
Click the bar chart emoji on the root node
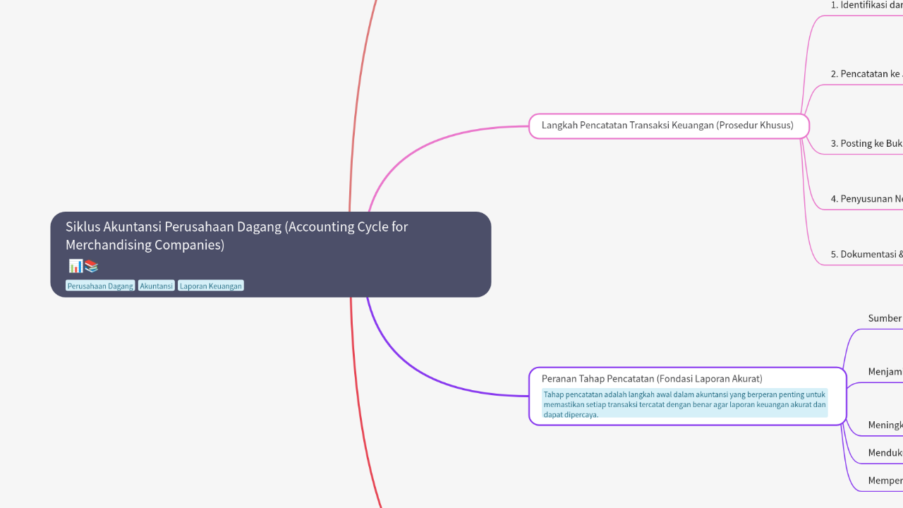tap(75, 265)
